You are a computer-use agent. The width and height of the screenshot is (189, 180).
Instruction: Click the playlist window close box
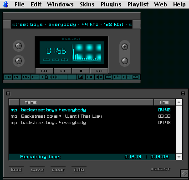pyautogui.click(x=8, y=94)
